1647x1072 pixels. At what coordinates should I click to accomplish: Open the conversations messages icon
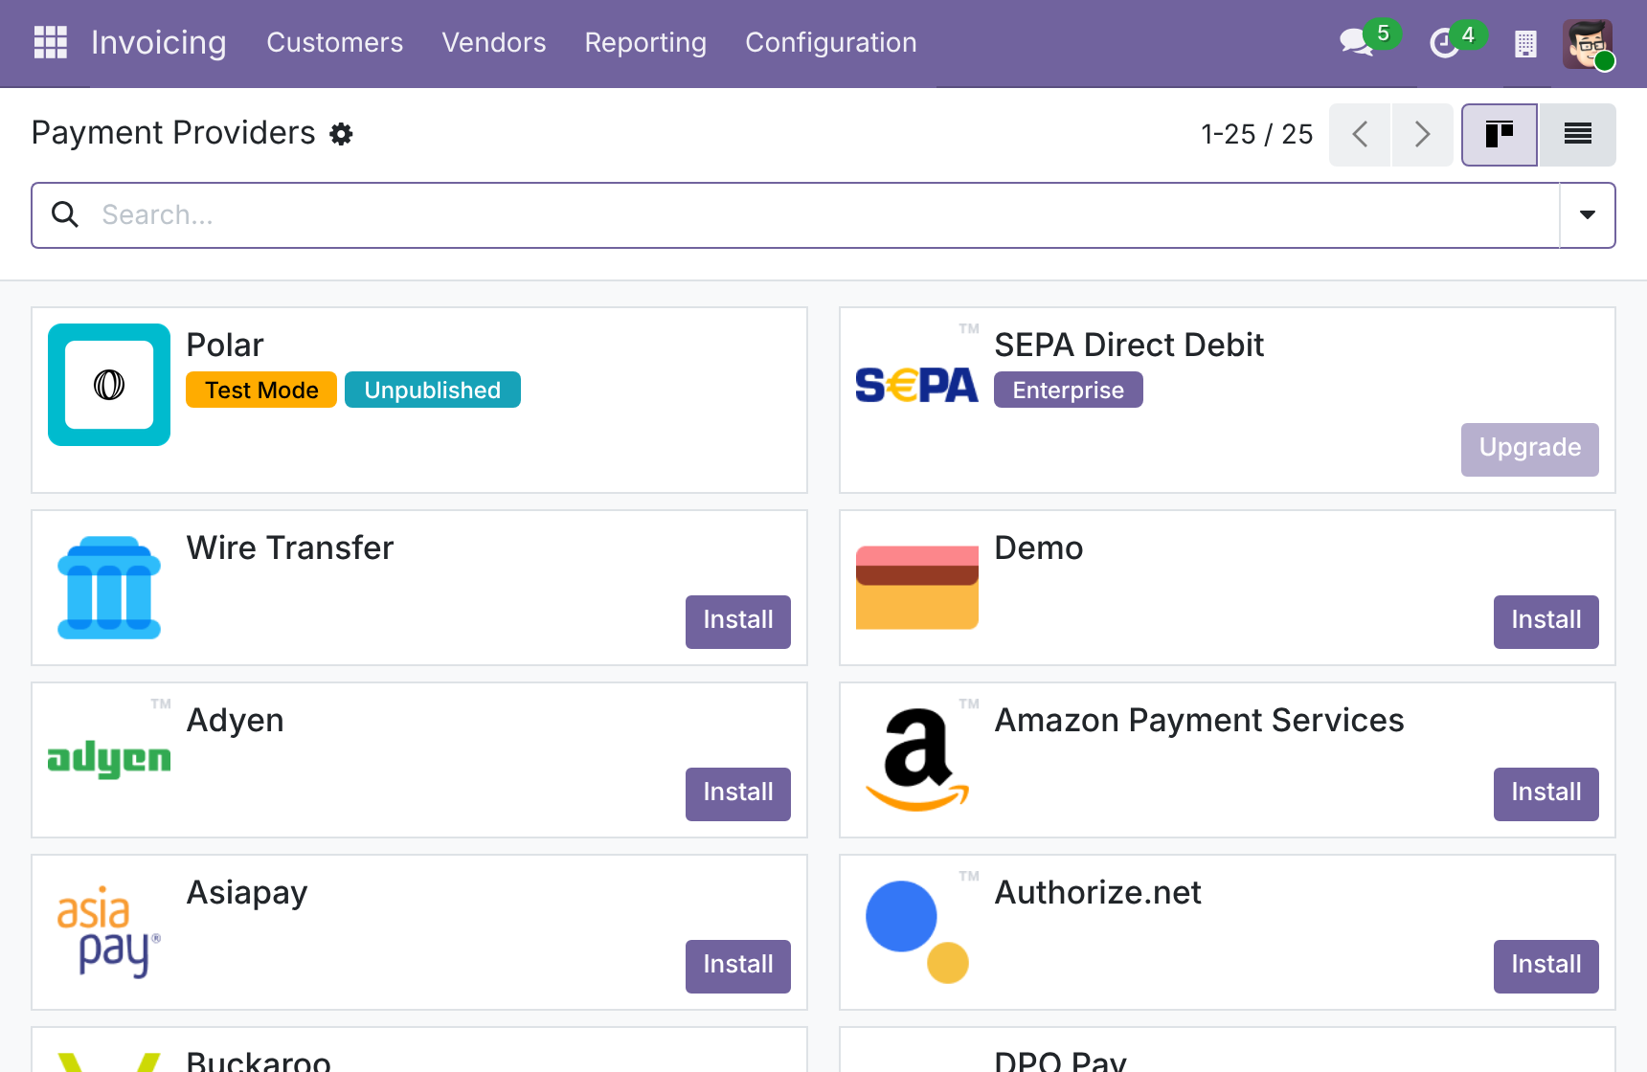[x=1357, y=42]
